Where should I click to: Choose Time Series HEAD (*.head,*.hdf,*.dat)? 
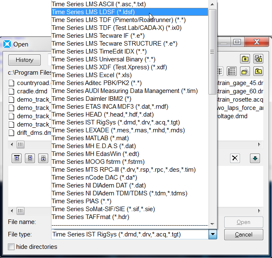[x=130, y=114]
